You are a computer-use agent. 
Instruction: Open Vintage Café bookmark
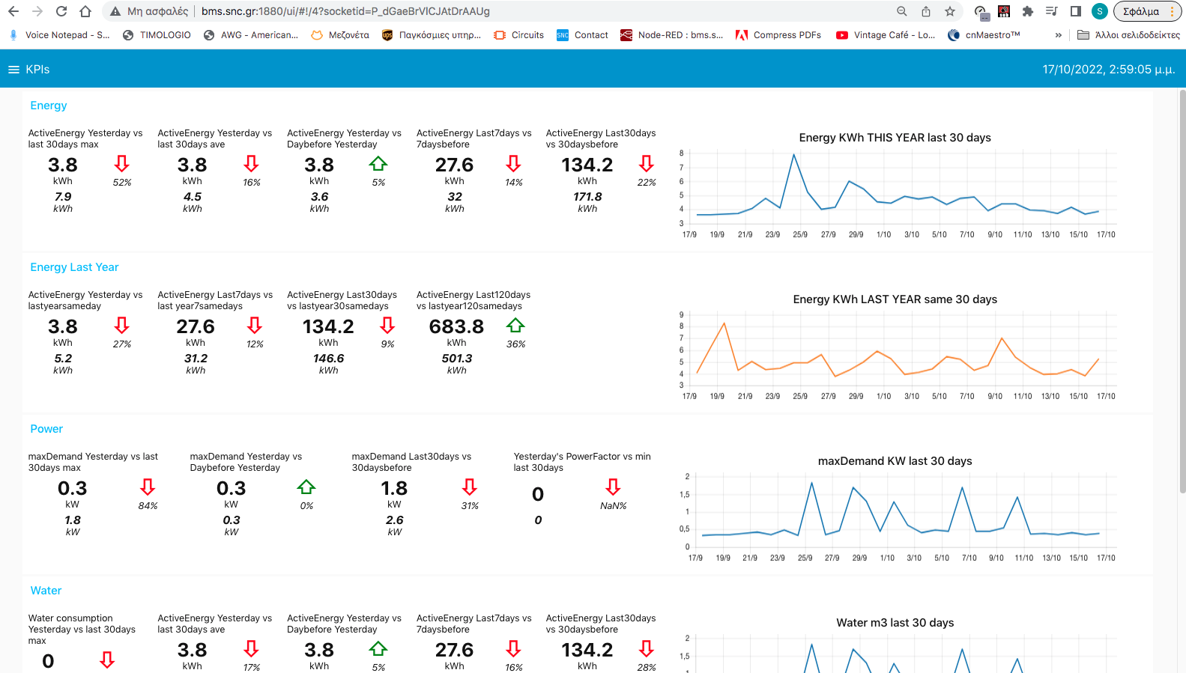886,35
